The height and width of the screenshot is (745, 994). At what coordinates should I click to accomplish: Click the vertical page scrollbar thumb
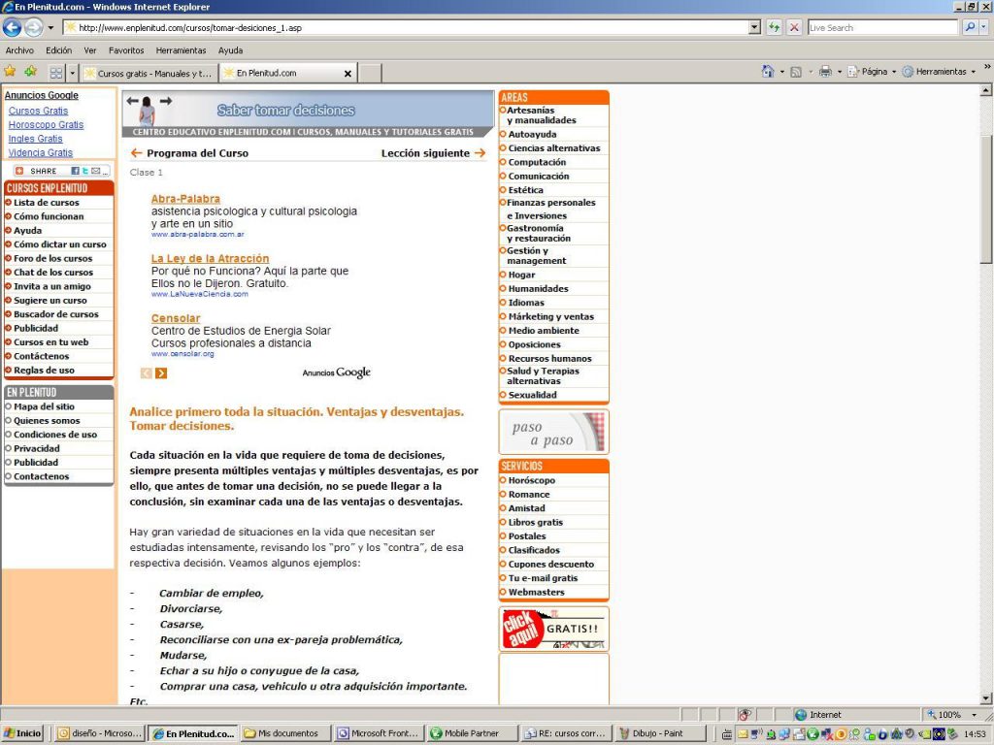(x=986, y=199)
